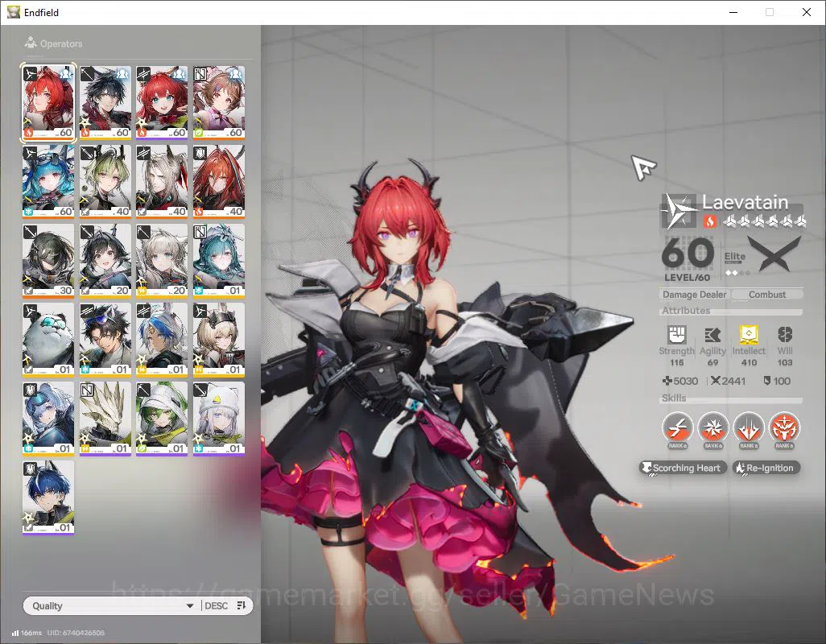Open the first basic attack skill icon

click(x=677, y=427)
